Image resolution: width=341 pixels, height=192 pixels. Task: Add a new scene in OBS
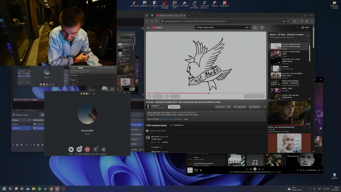(13, 145)
